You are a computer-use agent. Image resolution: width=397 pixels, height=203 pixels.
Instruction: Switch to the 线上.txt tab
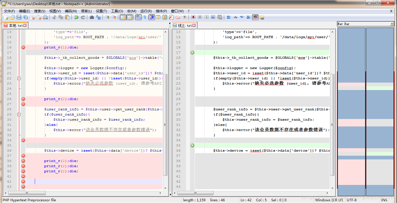coord(185,26)
